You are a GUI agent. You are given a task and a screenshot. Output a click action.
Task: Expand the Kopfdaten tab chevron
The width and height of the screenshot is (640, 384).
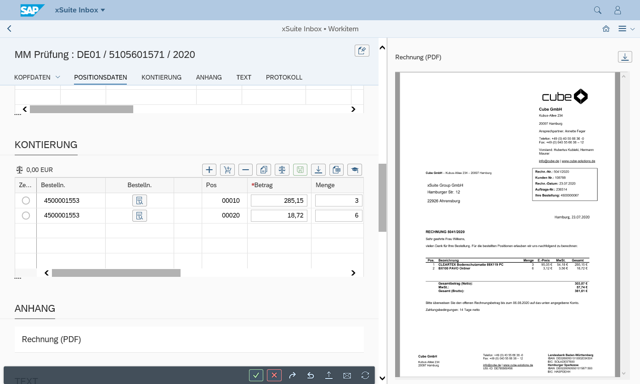click(x=58, y=77)
